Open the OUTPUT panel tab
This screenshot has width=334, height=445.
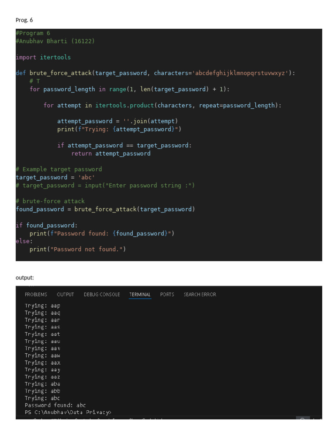point(65,295)
